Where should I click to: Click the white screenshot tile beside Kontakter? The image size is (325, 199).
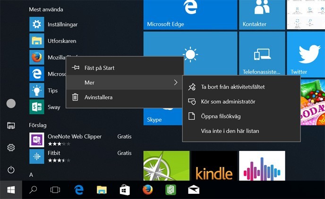coord(306,15)
